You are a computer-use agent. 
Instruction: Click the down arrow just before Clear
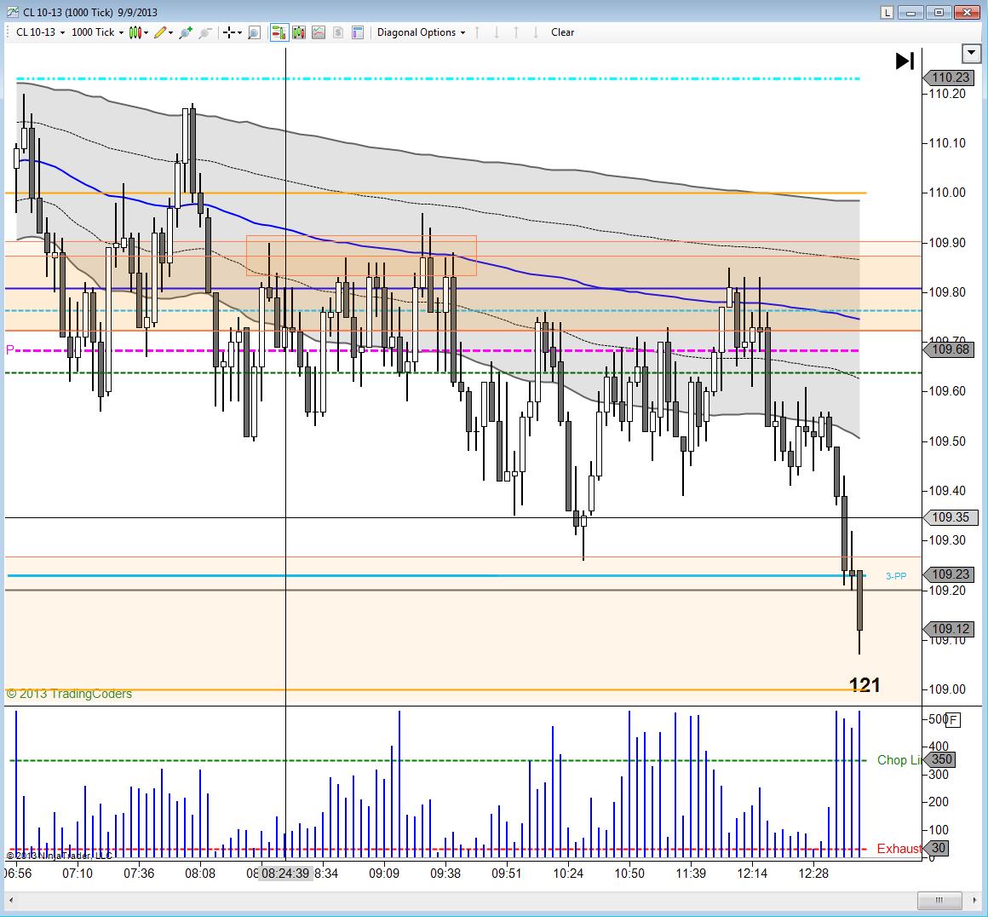tap(536, 32)
